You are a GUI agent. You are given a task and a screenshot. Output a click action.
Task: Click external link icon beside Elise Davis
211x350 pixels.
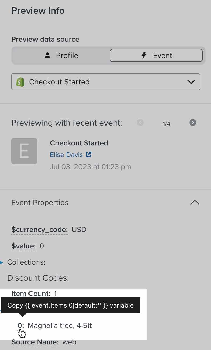tap(88, 155)
